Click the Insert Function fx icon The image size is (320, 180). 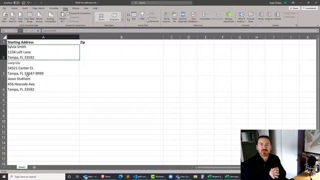pos(38,30)
